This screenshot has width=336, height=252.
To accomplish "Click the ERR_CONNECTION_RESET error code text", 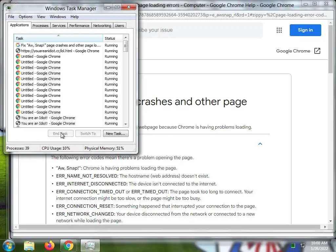I will (85, 206).
